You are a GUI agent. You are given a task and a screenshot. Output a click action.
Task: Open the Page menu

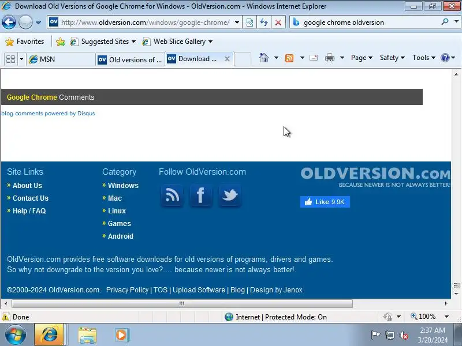pyautogui.click(x=362, y=58)
